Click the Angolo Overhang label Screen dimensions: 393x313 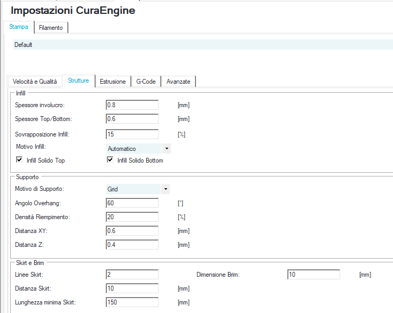pos(38,203)
